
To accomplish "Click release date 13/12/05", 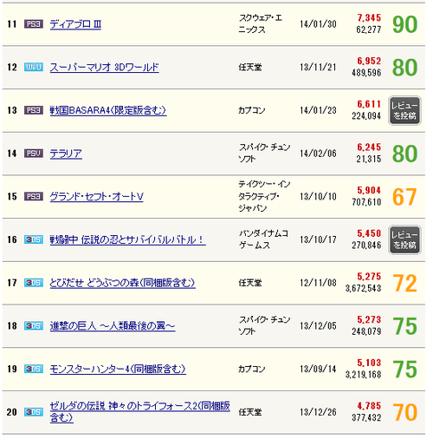I will (x=318, y=326).
